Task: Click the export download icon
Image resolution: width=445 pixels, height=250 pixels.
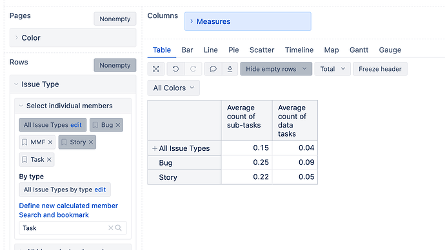Action: click(x=230, y=69)
